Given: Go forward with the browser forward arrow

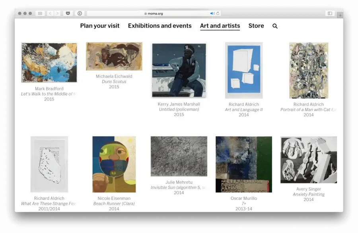Looking at the screenshot, I should (x=57, y=13).
